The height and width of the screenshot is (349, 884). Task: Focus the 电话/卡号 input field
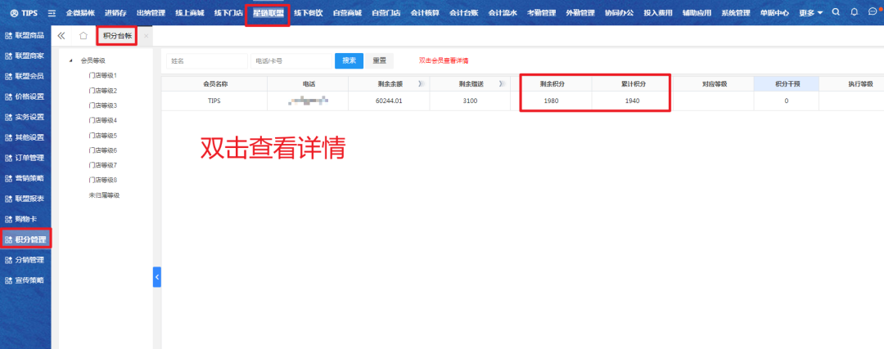pyautogui.click(x=290, y=60)
